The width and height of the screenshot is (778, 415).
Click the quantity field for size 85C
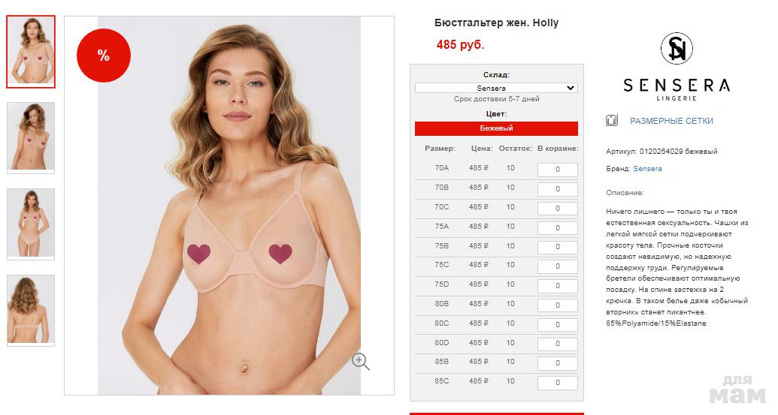click(558, 382)
